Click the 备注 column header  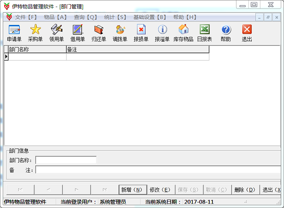[137, 49]
